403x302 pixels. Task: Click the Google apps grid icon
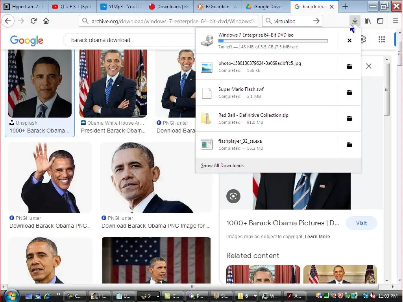coord(382,39)
